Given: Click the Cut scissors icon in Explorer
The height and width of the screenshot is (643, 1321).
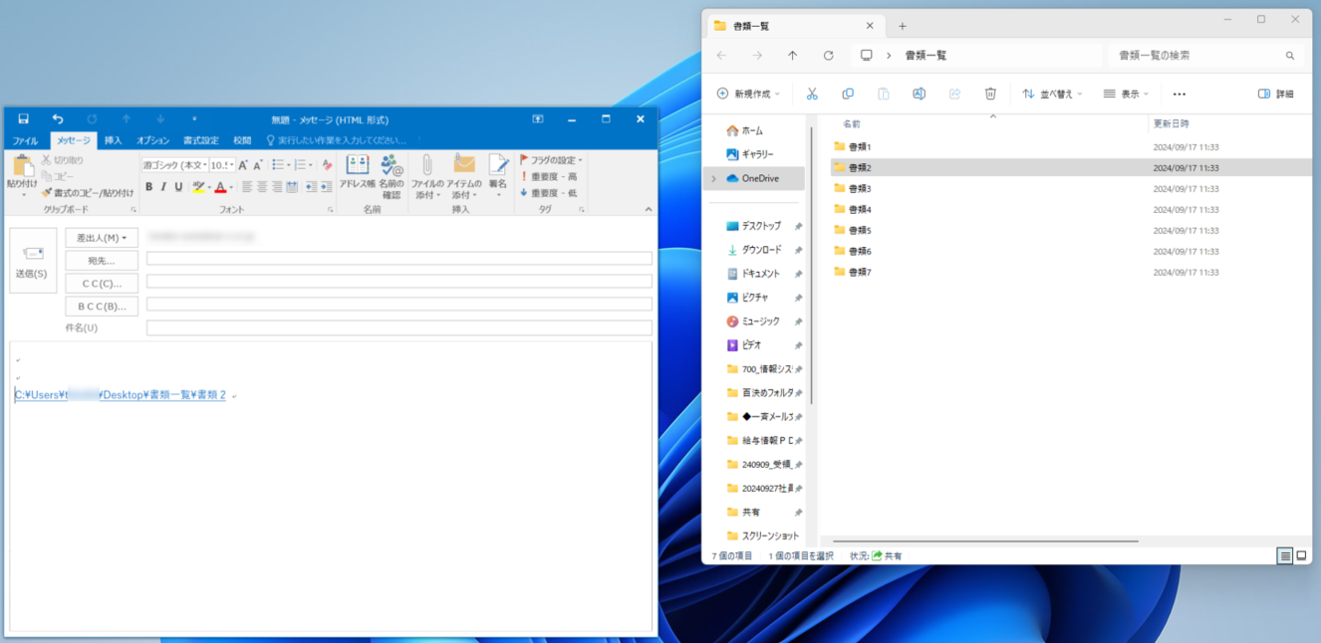Looking at the screenshot, I should pyautogui.click(x=812, y=94).
